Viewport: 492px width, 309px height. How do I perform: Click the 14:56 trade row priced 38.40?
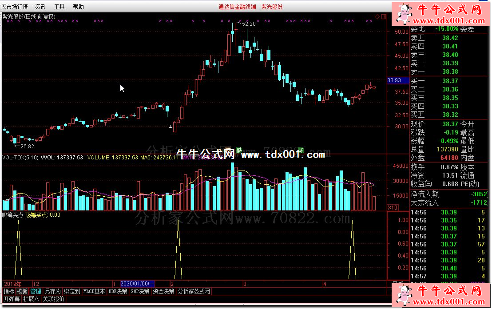pos(448,269)
